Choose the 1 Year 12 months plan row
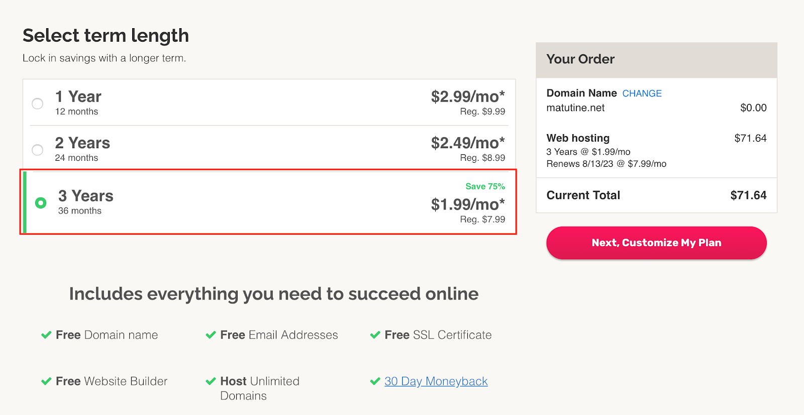This screenshot has width=804, height=415. coord(269,102)
